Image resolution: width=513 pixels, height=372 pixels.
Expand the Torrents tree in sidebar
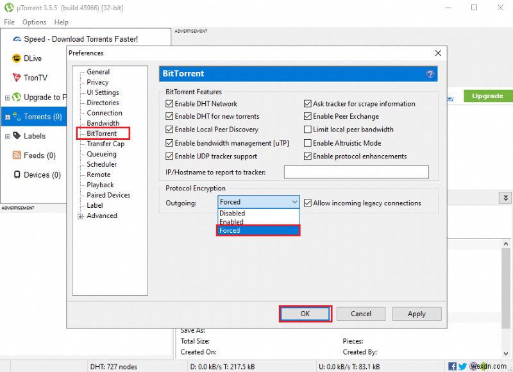[7, 117]
